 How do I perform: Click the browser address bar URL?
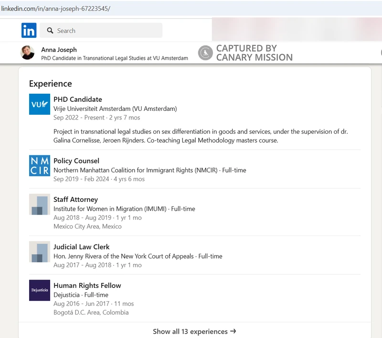point(55,9)
